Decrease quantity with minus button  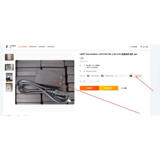point(88,81)
